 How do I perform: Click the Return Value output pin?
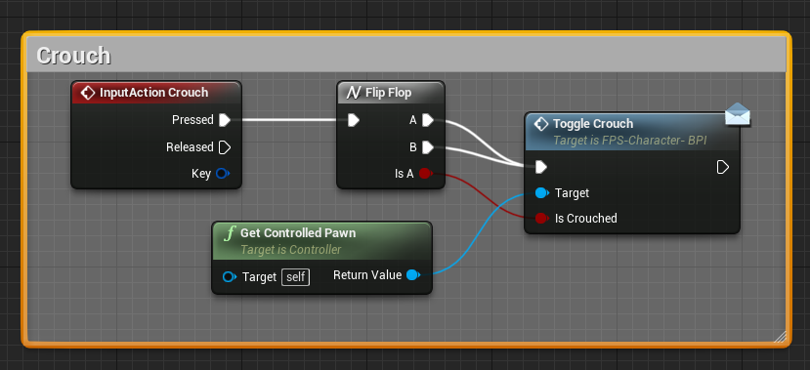pyautogui.click(x=412, y=275)
